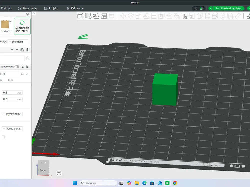
Task: Select the Cut tool icon
Action: tap(154, 16)
